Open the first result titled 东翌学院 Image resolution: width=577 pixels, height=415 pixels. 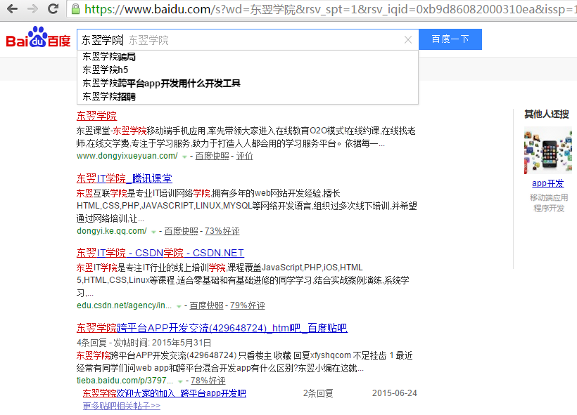[x=96, y=116]
